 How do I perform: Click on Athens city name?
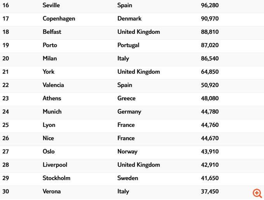click(52, 98)
